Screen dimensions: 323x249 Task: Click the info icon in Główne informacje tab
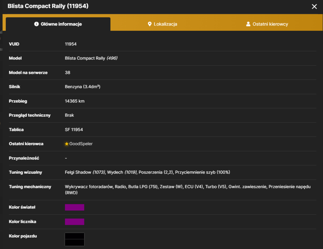37,24
